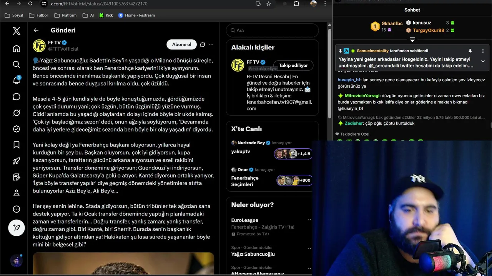Go back using the Gönderi back arrow

(x=36, y=30)
